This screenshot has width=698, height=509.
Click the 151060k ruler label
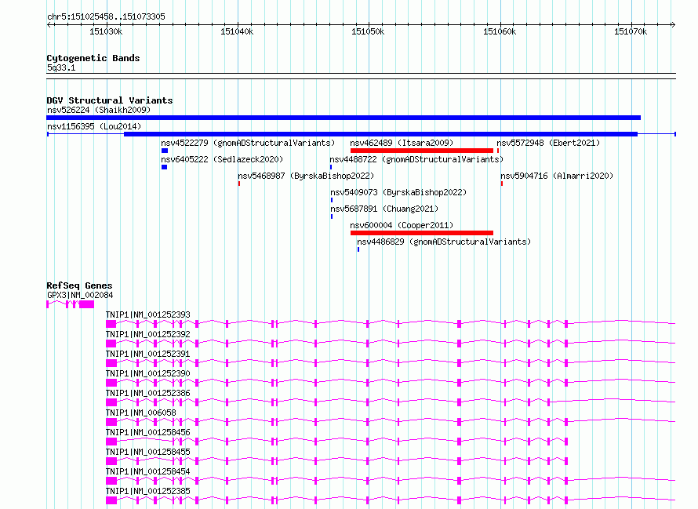500,31
